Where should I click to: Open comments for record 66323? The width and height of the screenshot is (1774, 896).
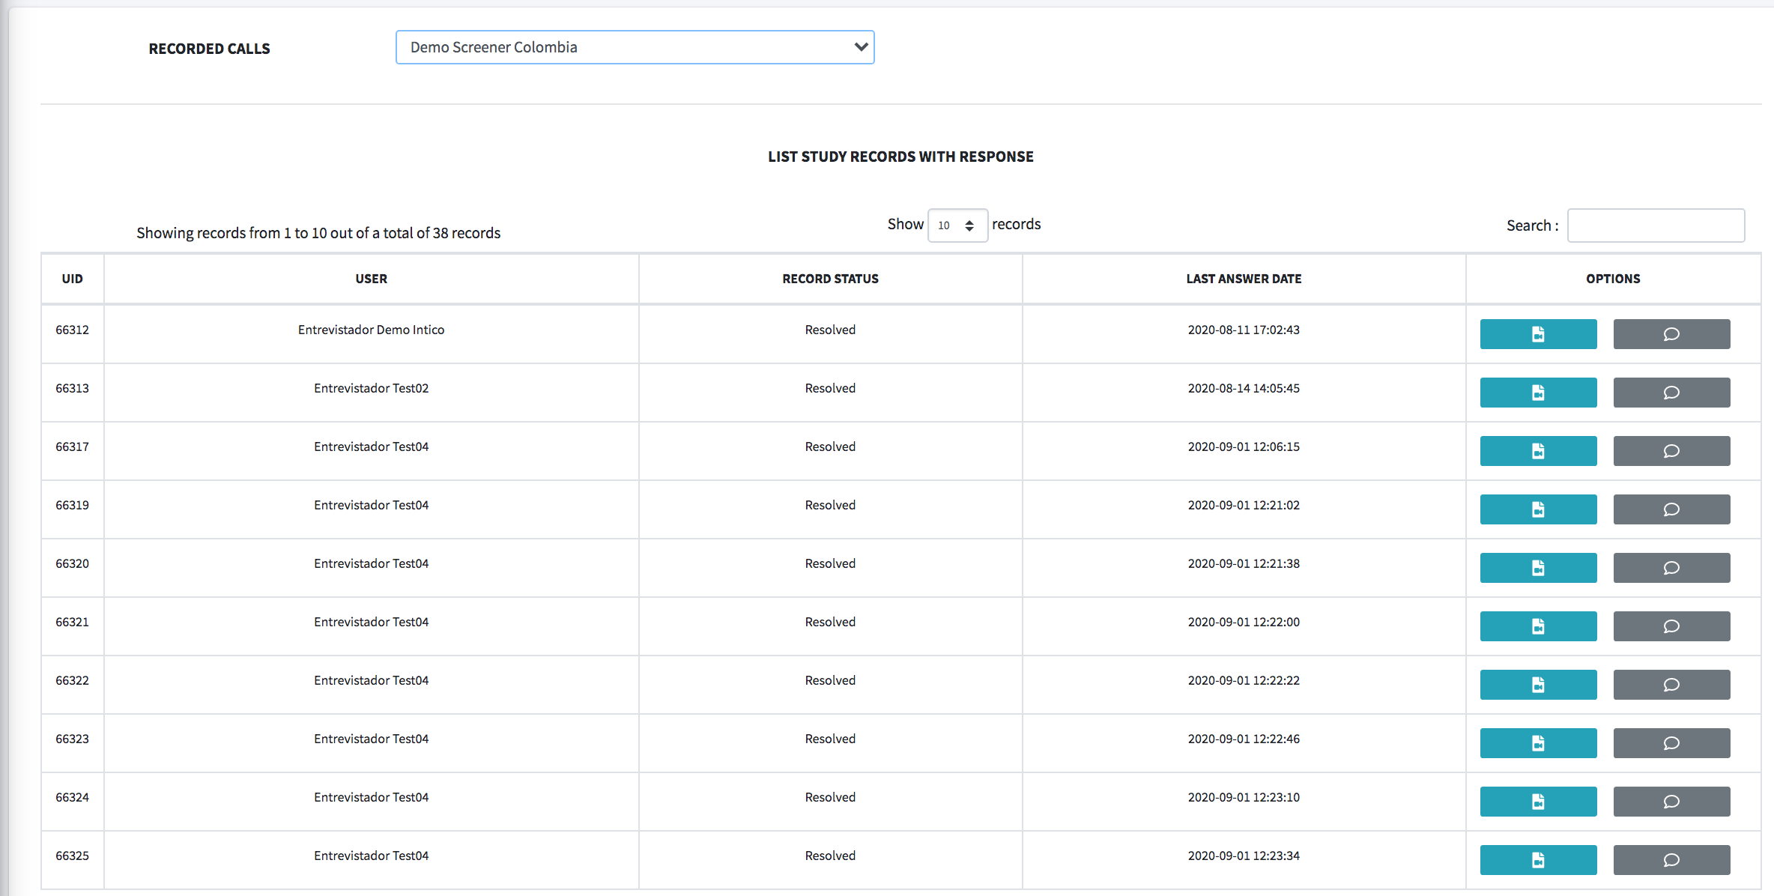pos(1671,743)
